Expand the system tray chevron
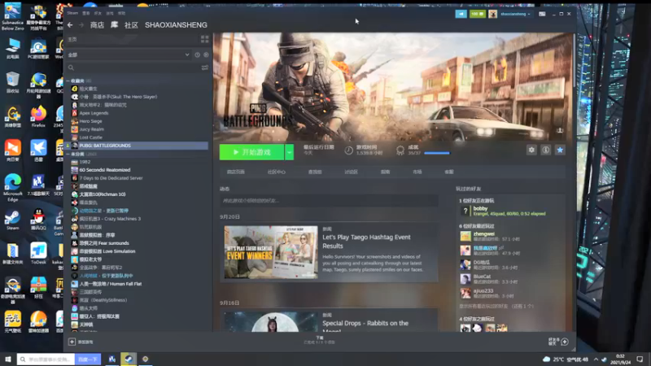Viewport: 651px width, 366px height. pyautogui.click(x=596, y=359)
